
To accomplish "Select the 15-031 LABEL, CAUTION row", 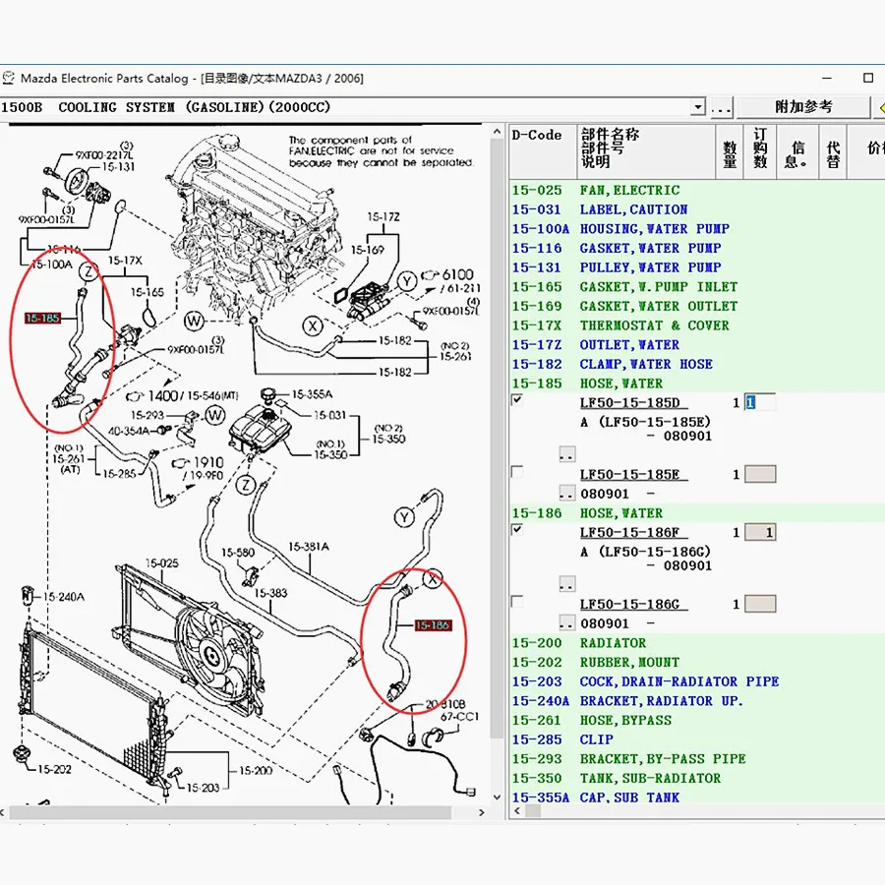I will [697, 209].
